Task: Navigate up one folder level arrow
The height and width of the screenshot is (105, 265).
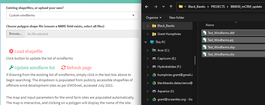Action: click(x=171, y=7)
